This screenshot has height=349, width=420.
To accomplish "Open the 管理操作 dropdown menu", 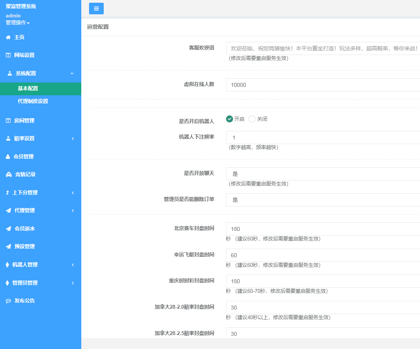I will [16, 22].
